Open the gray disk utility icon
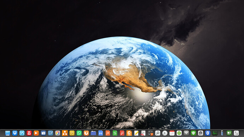The height and width of the screenshot is (137, 244). pyautogui.click(x=201, y=133)
